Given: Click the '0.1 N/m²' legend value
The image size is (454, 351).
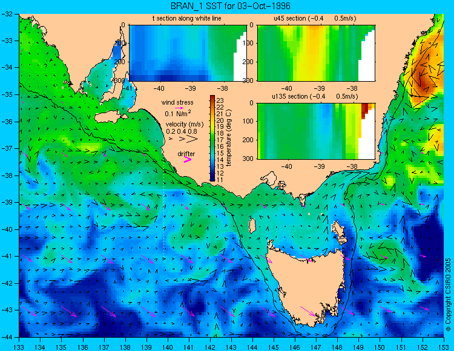Looking at the screenshot, I should click(178, 113).
